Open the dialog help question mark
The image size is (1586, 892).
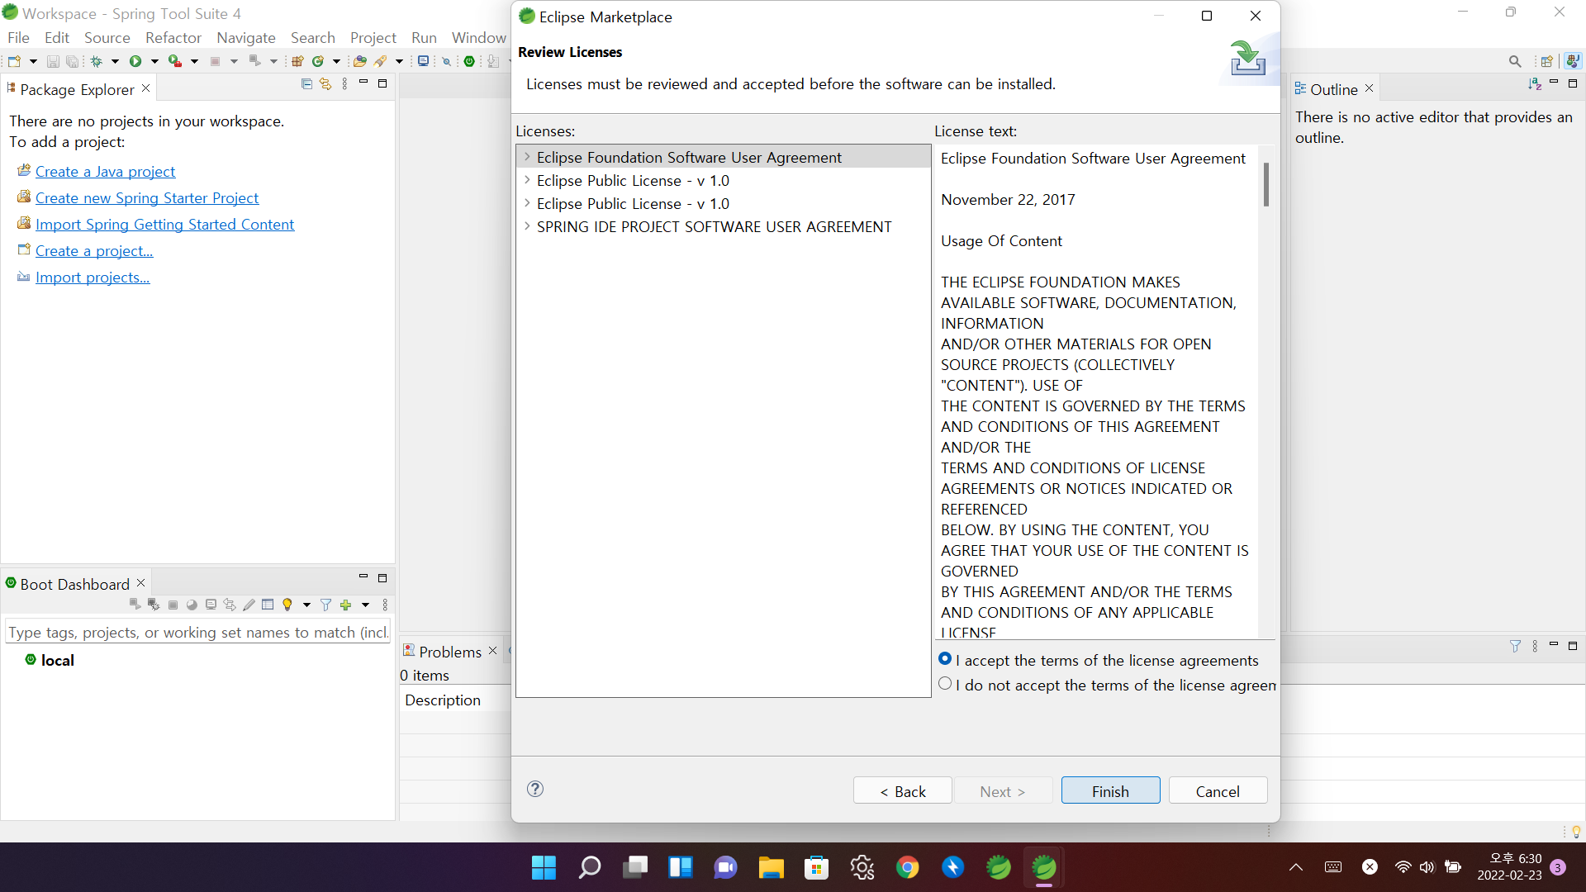pos(535,789)
